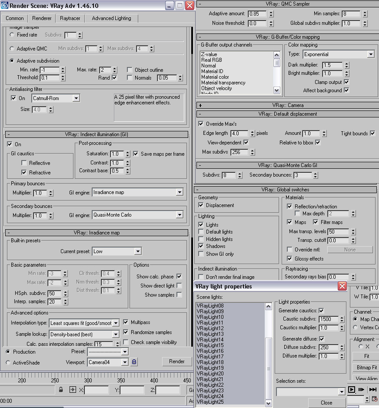The image size is (379, 408).
Task: Increase the Adaptive amount spinner
Action: [x=271, y=12]
